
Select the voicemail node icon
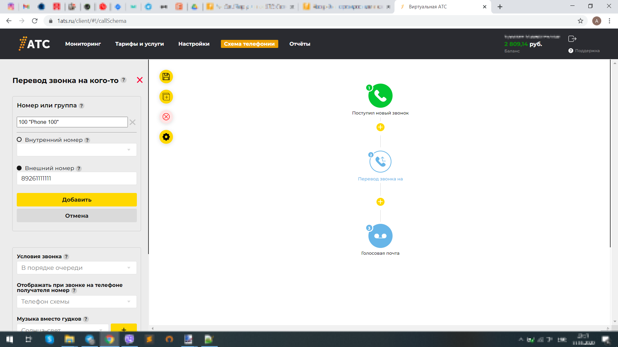click(x=380, y=236)
